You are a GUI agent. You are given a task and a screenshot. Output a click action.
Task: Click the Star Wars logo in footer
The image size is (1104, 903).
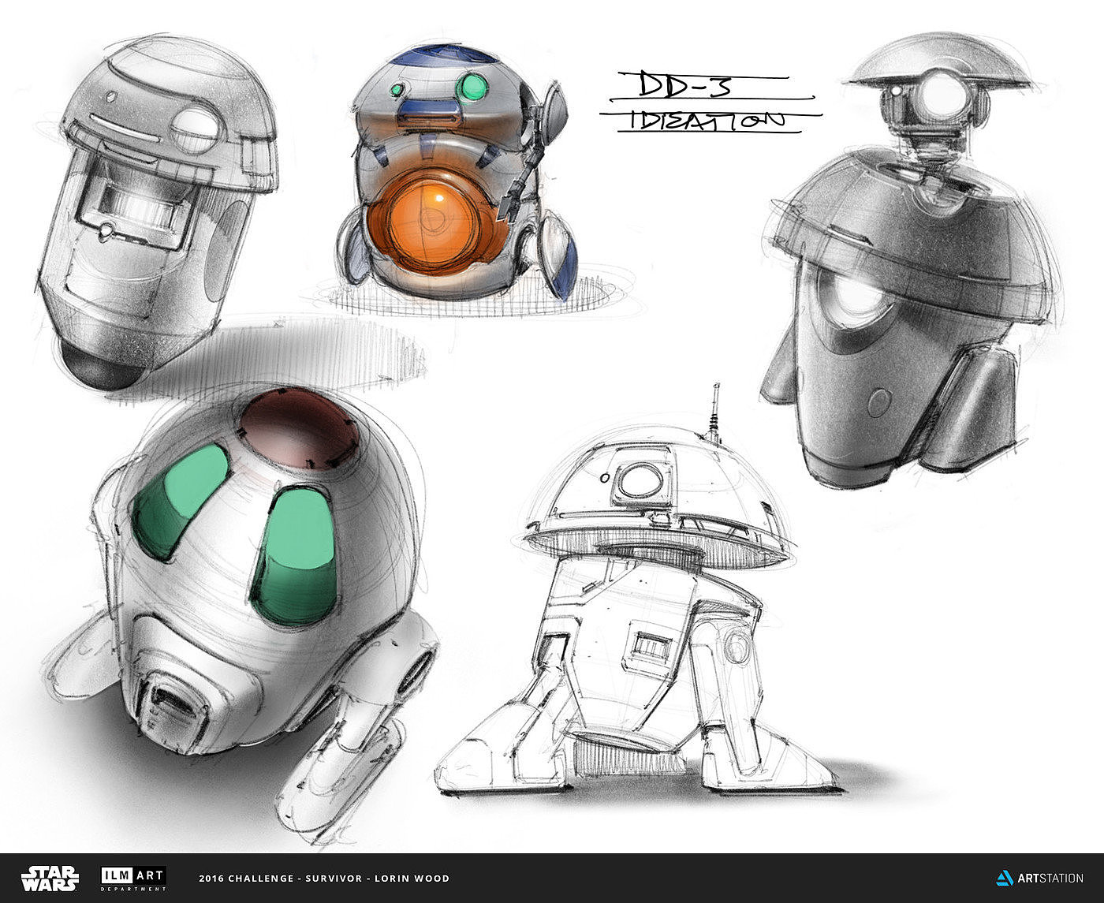point(49,878)
